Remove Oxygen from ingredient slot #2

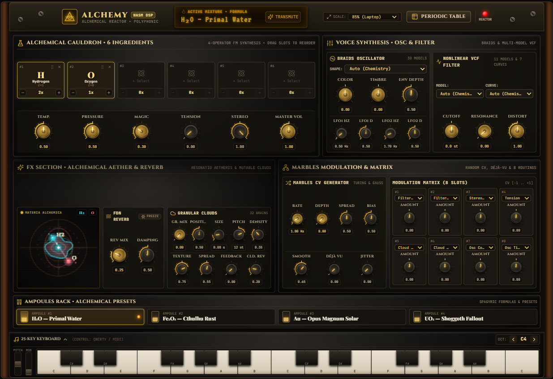[110, 67]
